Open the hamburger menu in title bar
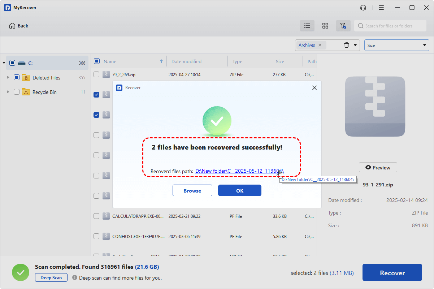434x289 pixels. coord(381,8)
